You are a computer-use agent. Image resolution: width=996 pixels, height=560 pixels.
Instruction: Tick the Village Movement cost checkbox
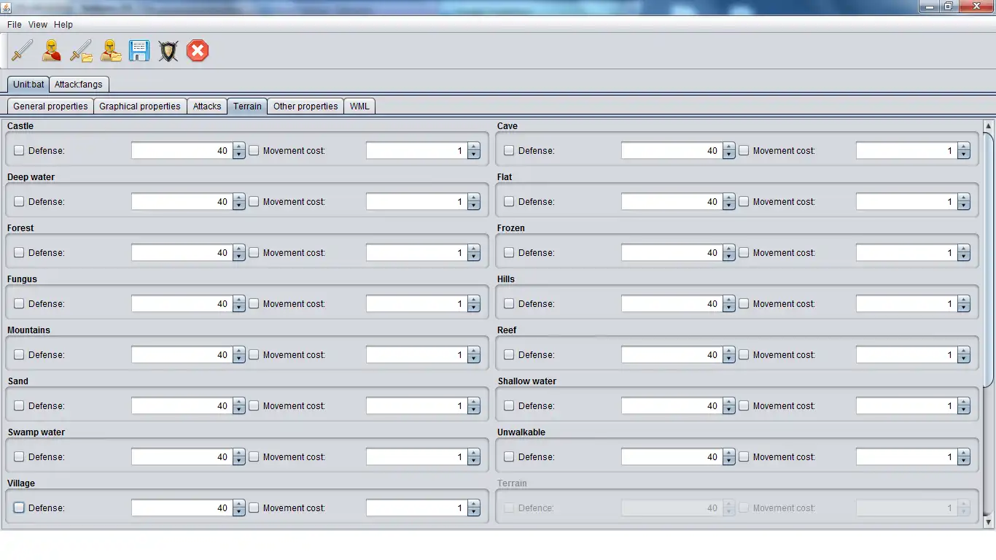point(254,508)
